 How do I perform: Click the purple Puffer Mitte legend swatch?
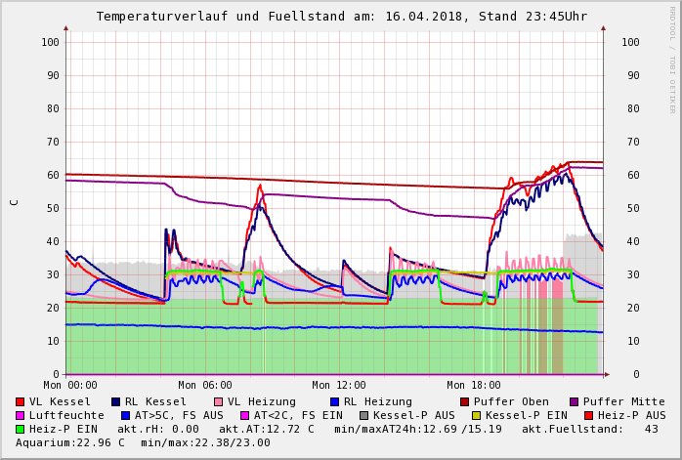575,402
